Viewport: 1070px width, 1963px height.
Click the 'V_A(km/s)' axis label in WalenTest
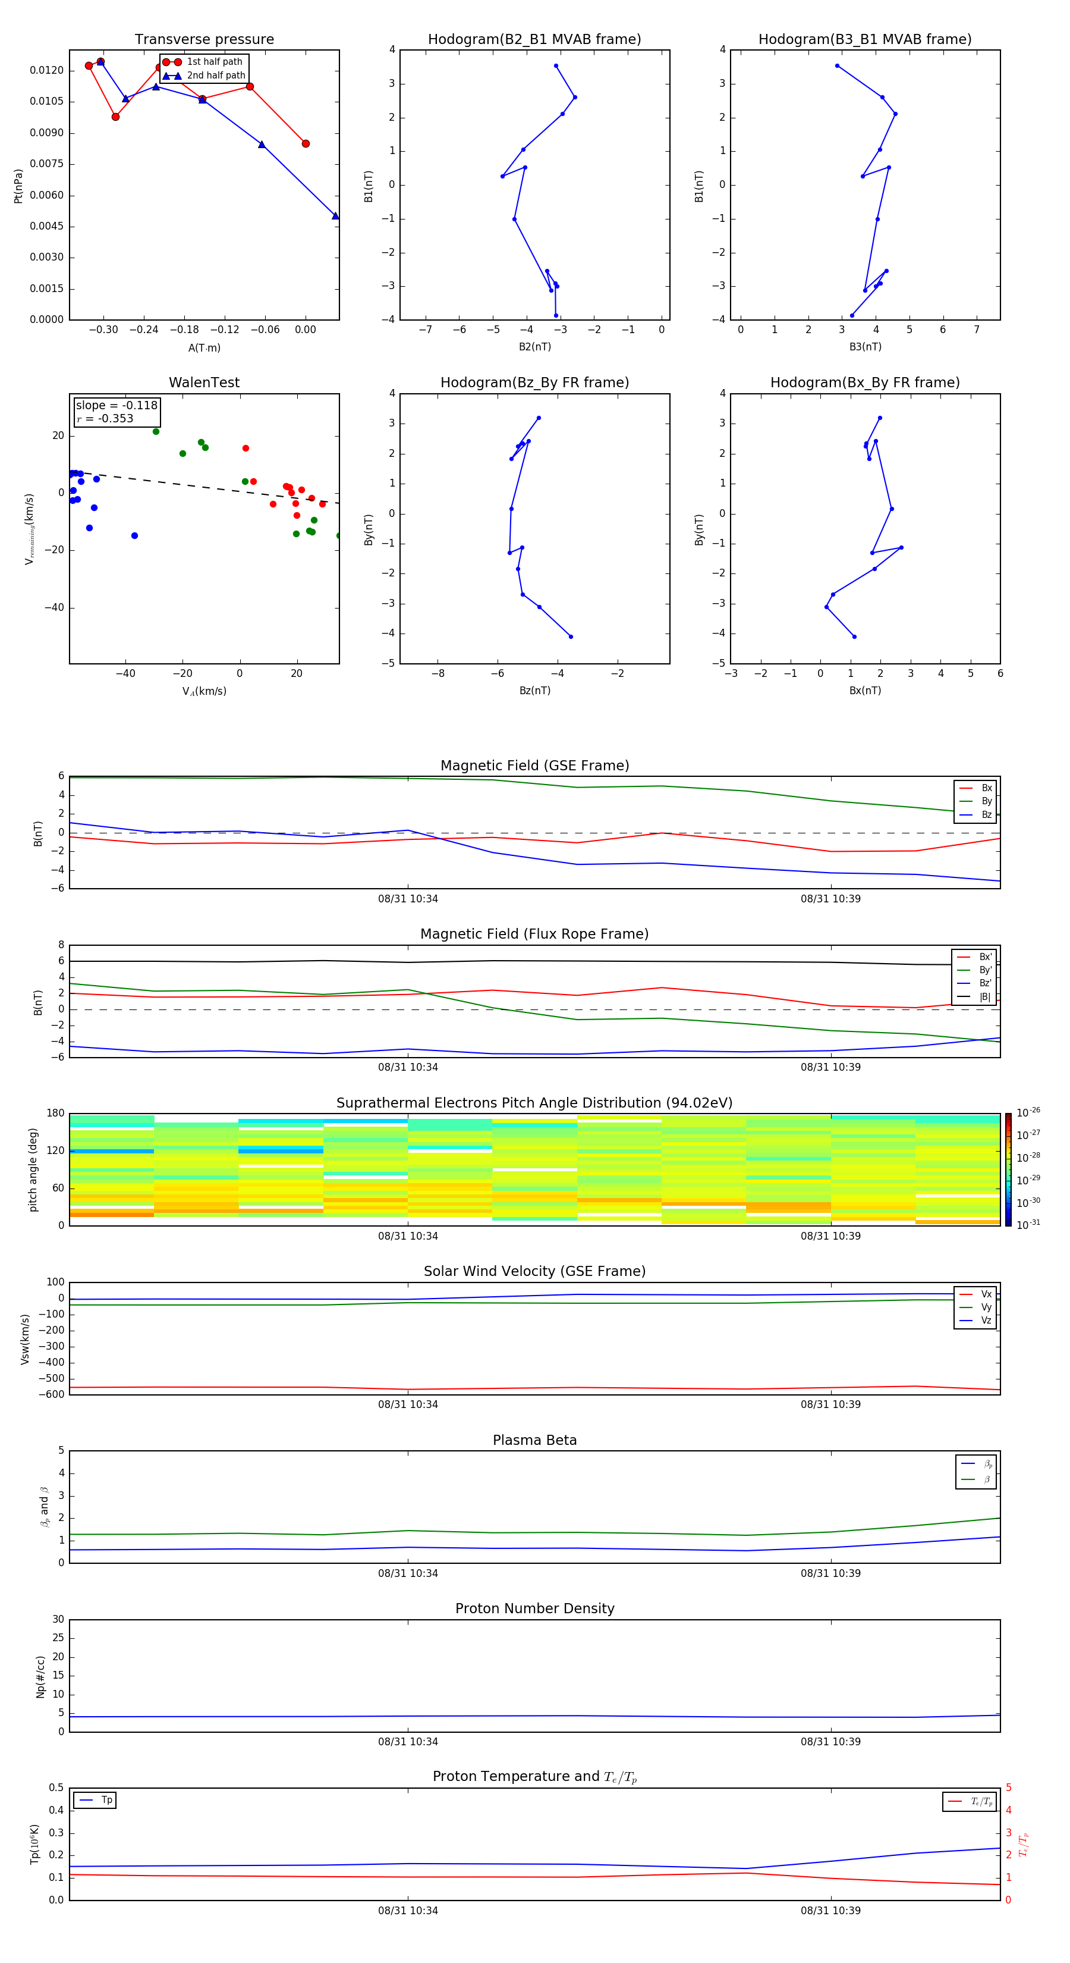point(204,691)
